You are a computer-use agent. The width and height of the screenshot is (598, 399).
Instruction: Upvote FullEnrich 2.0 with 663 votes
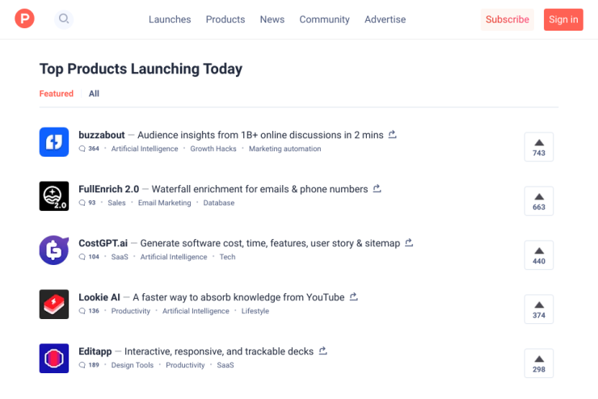[539, 201]
